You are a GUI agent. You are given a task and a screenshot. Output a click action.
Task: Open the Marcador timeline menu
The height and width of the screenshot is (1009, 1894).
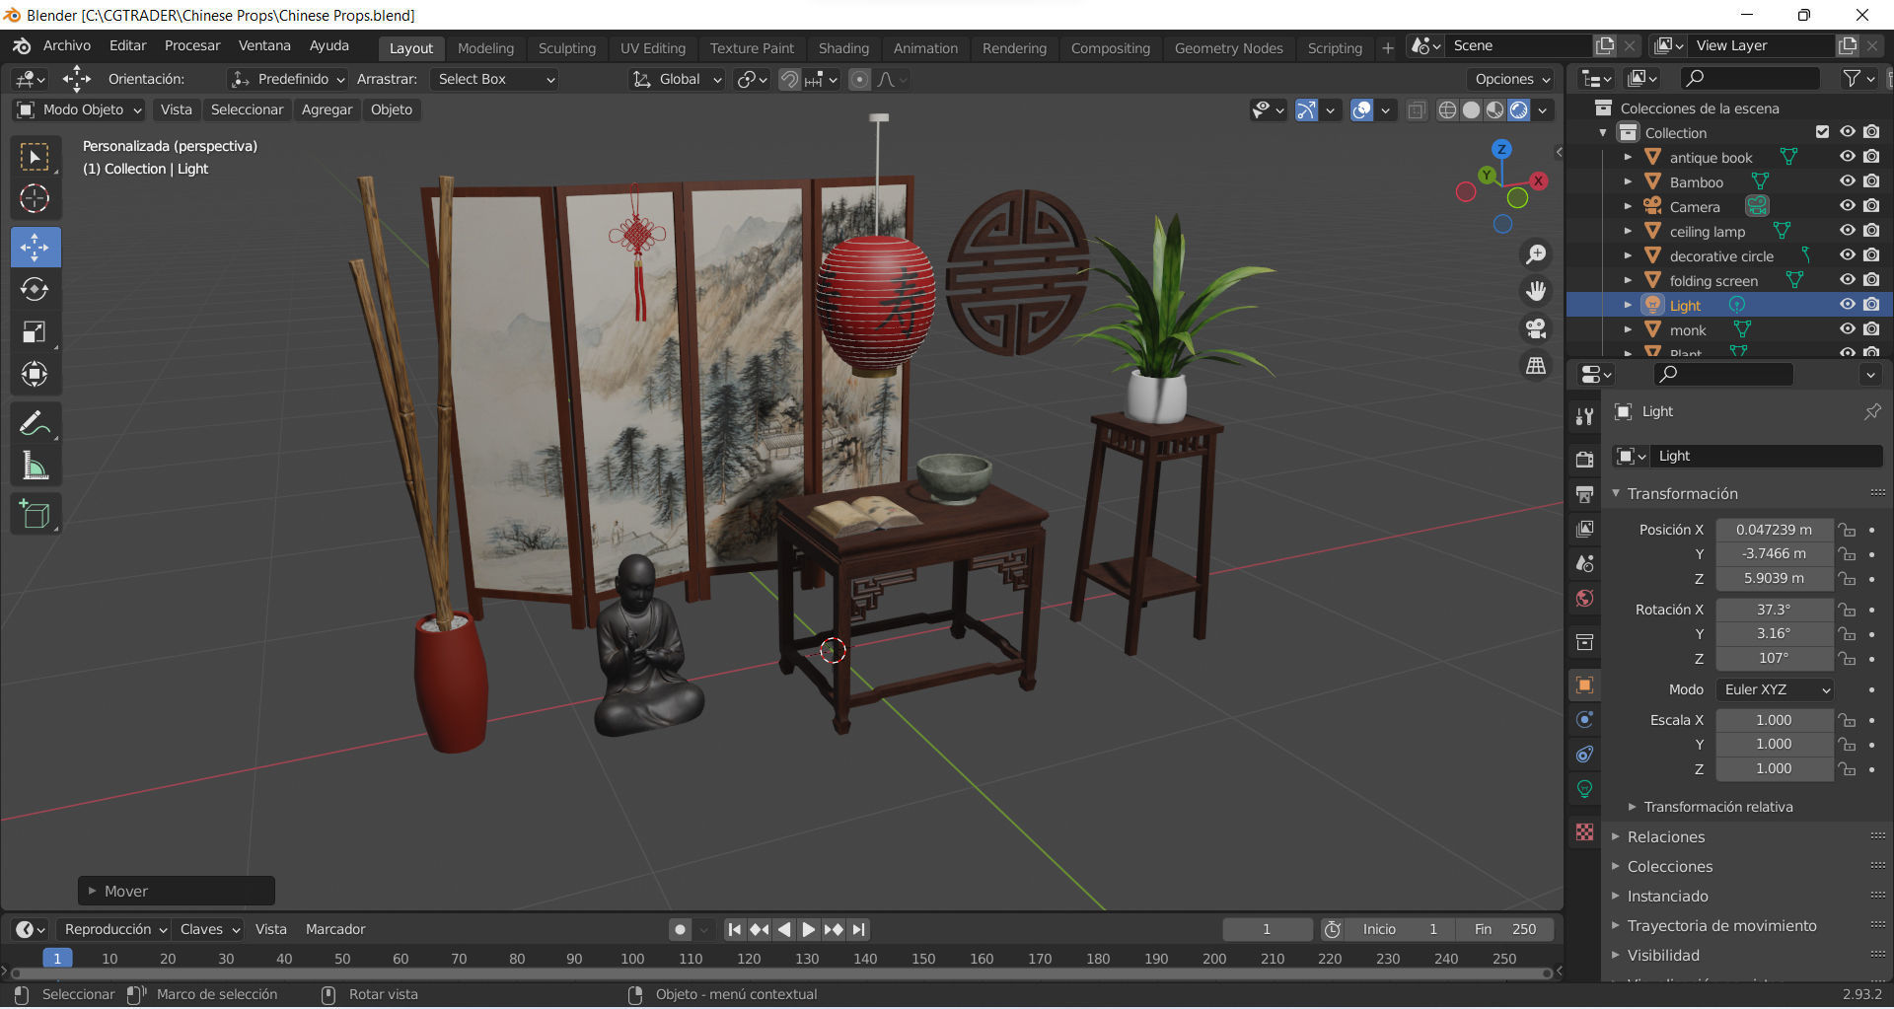[334, 929]
